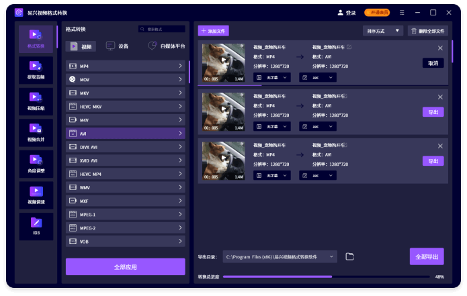Click the first file's conversion progress line

(x=323, y=85)
